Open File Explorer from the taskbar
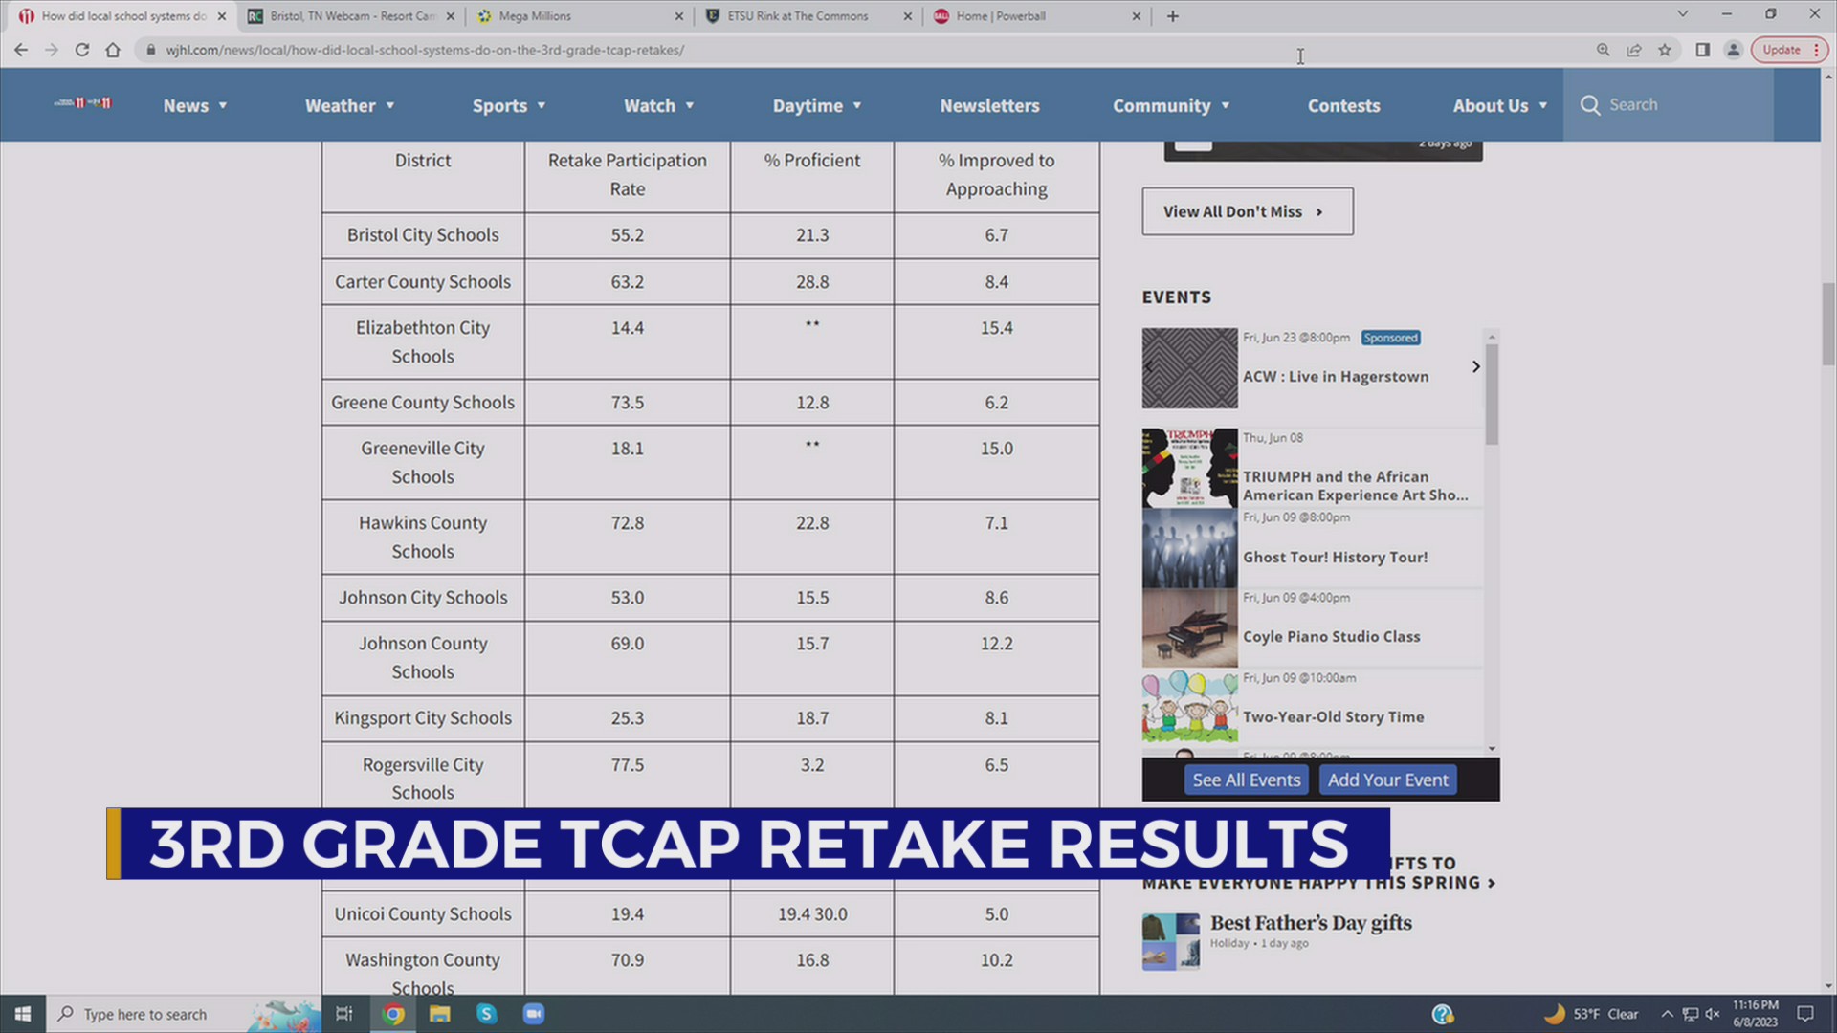The width and height of the screenshot is (1837, 1033). 439,1014
